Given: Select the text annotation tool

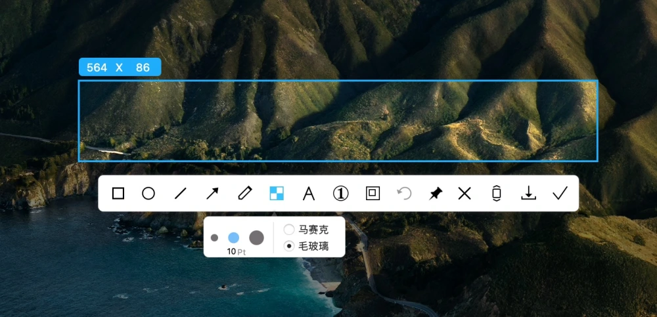Looking at the screenshot, I should [309, 194].
